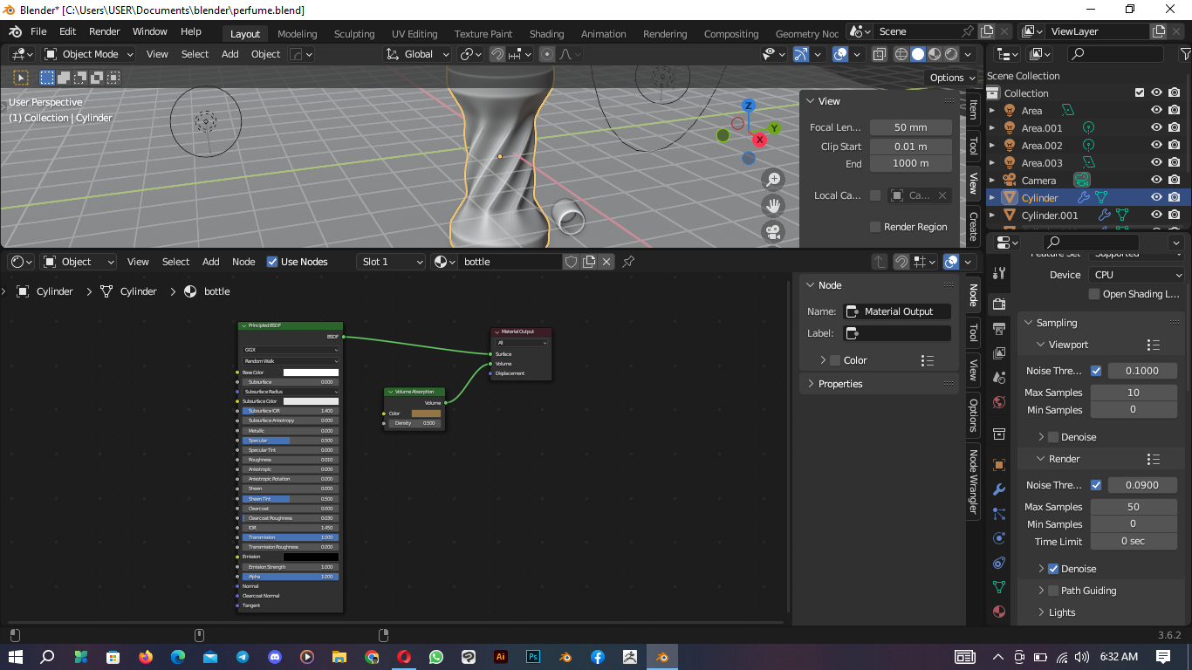Open the Modifier properties wrench tab
This screenshot has width=1192, height=670.
click(x=999, y=489)
